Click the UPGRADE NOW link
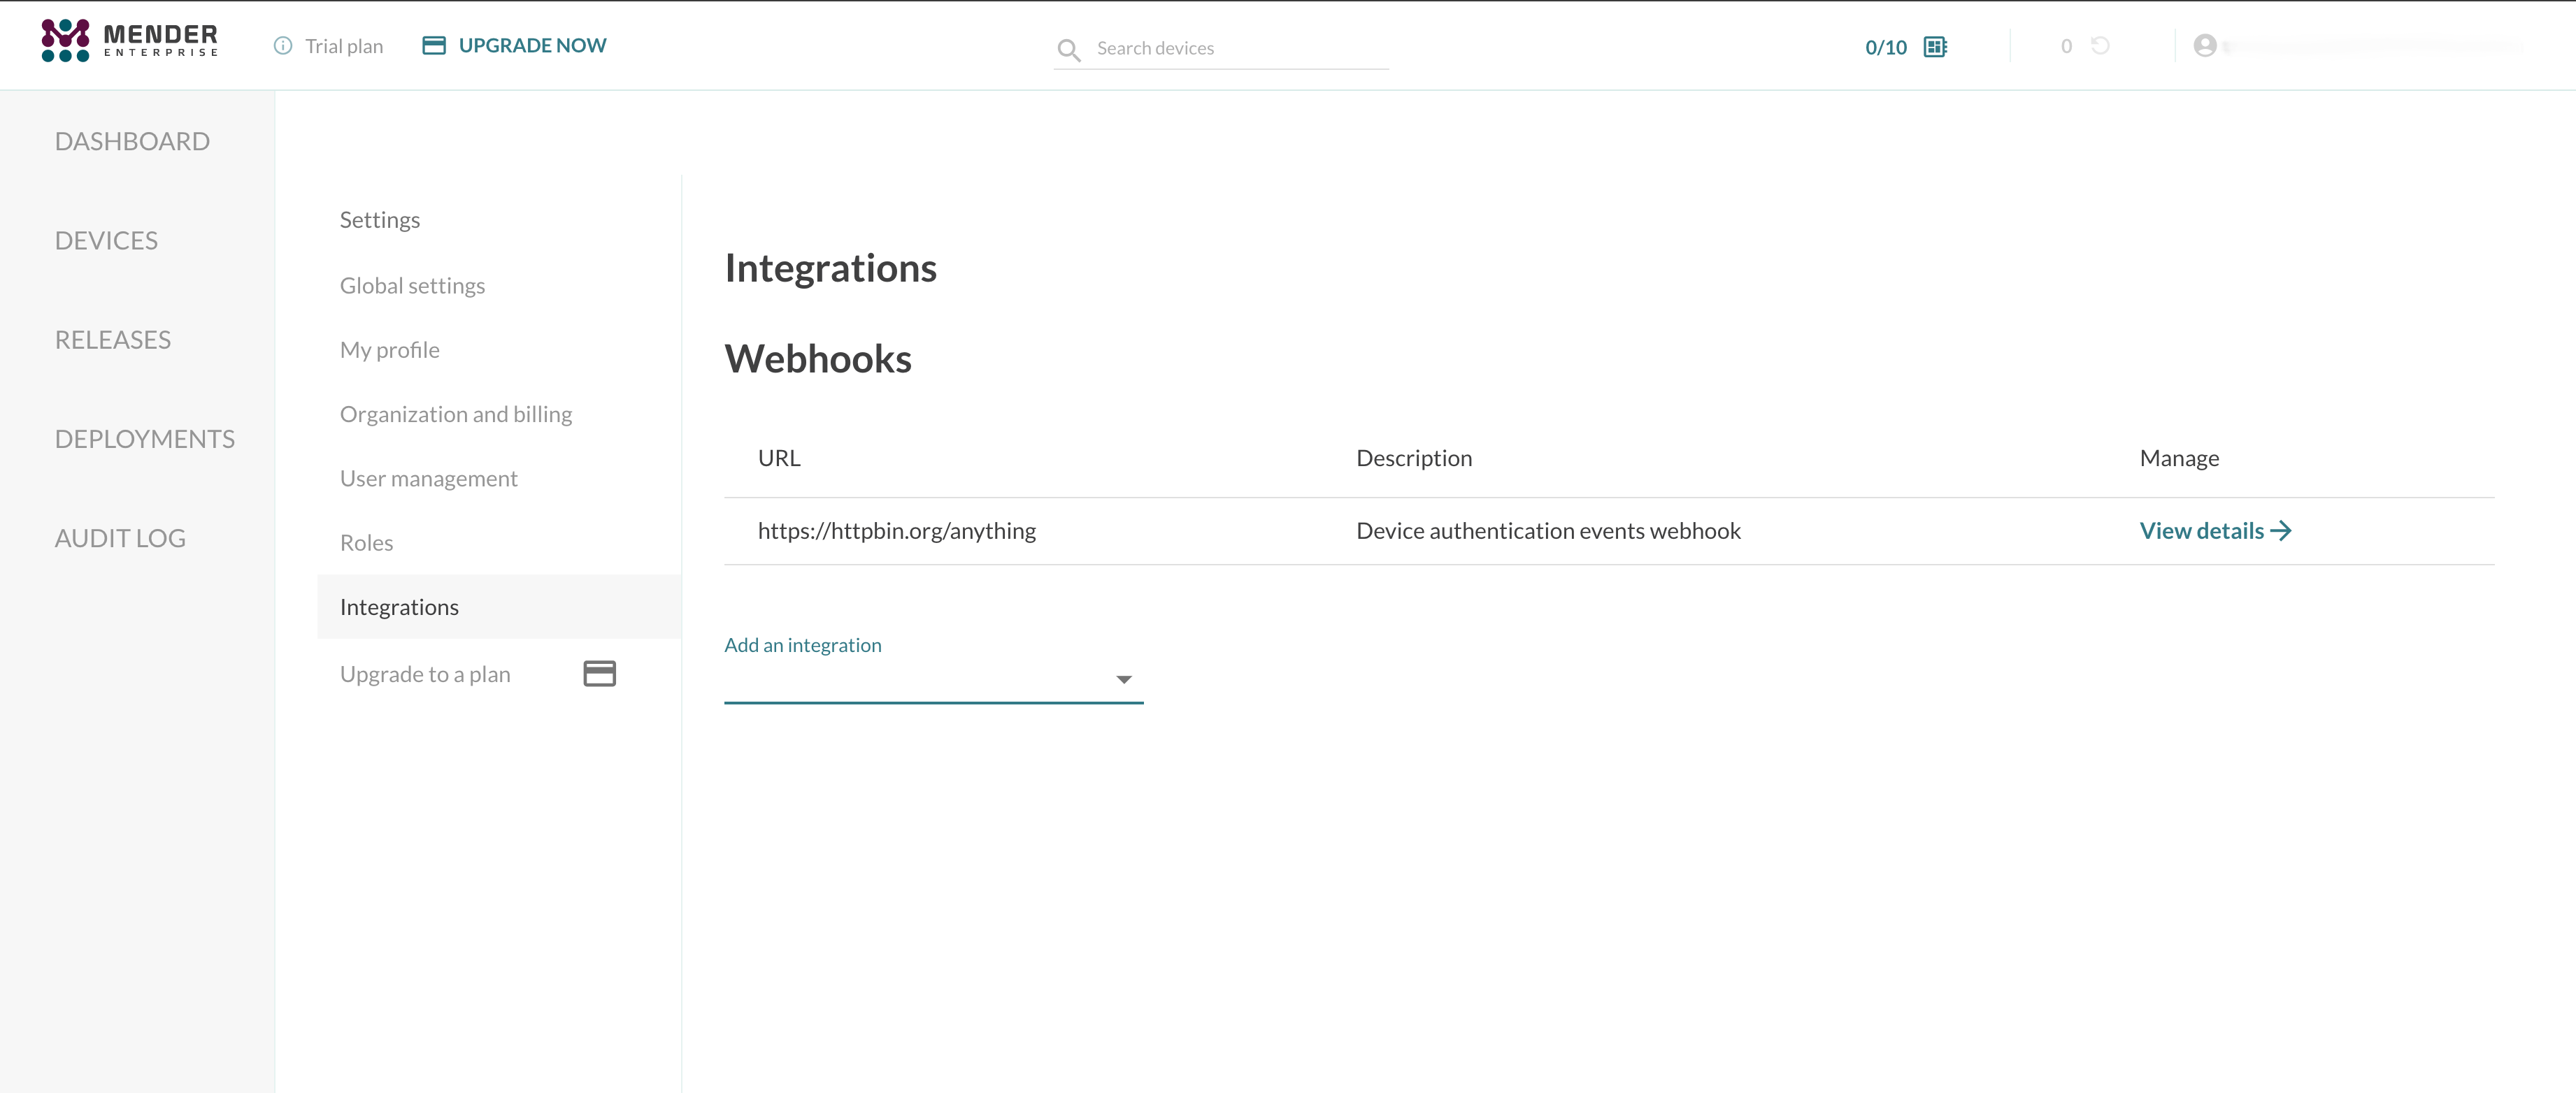This screenshot has height=1093, width=2576. [532, 46]
